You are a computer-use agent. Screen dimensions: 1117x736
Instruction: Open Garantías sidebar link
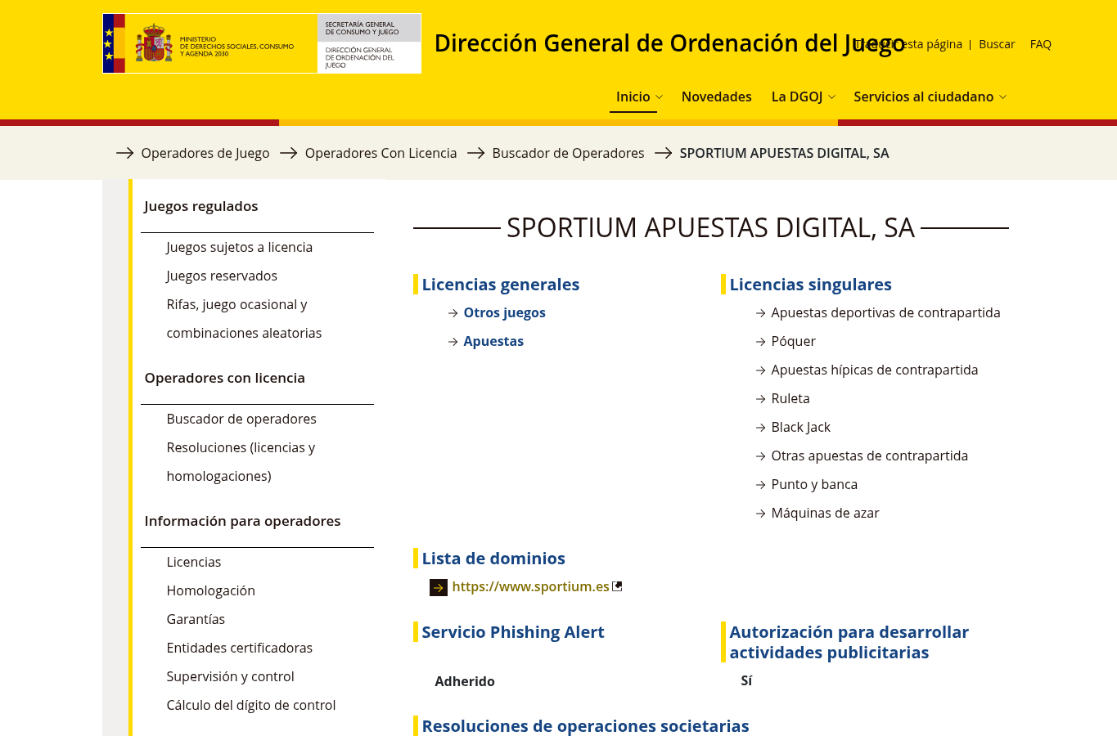(196, 619)
